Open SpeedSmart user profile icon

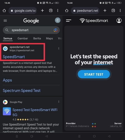(x=119, y=21)
